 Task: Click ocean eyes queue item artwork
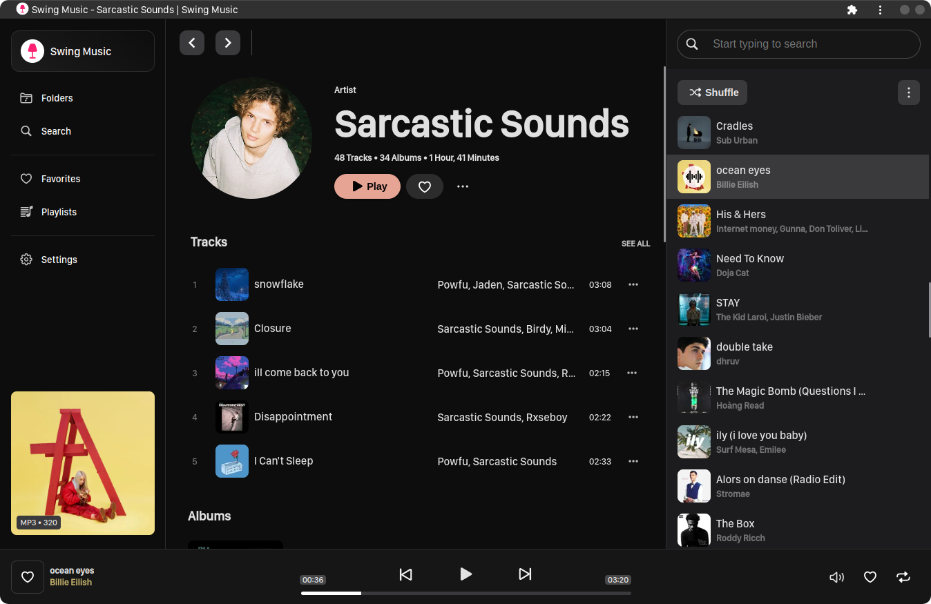coord(694,177)
